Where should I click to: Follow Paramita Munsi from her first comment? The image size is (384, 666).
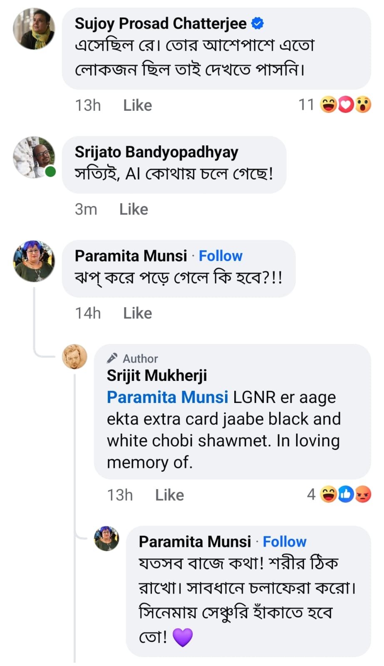[x=220, y=256]
